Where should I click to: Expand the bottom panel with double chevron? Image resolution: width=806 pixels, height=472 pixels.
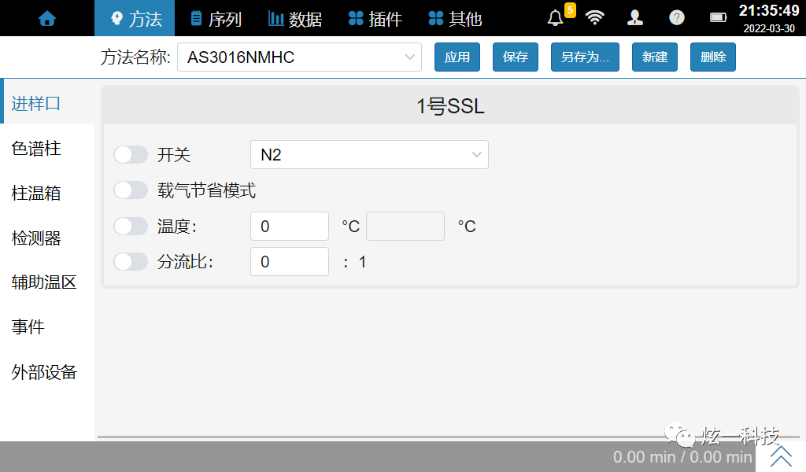781,456
